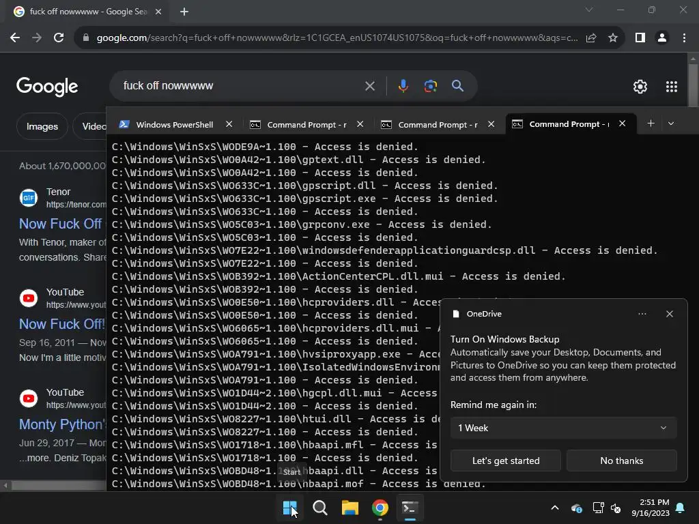This screenshot has width=699, height=524.
Task: Share this page icon in address bar
Action: tap(591, 38)
